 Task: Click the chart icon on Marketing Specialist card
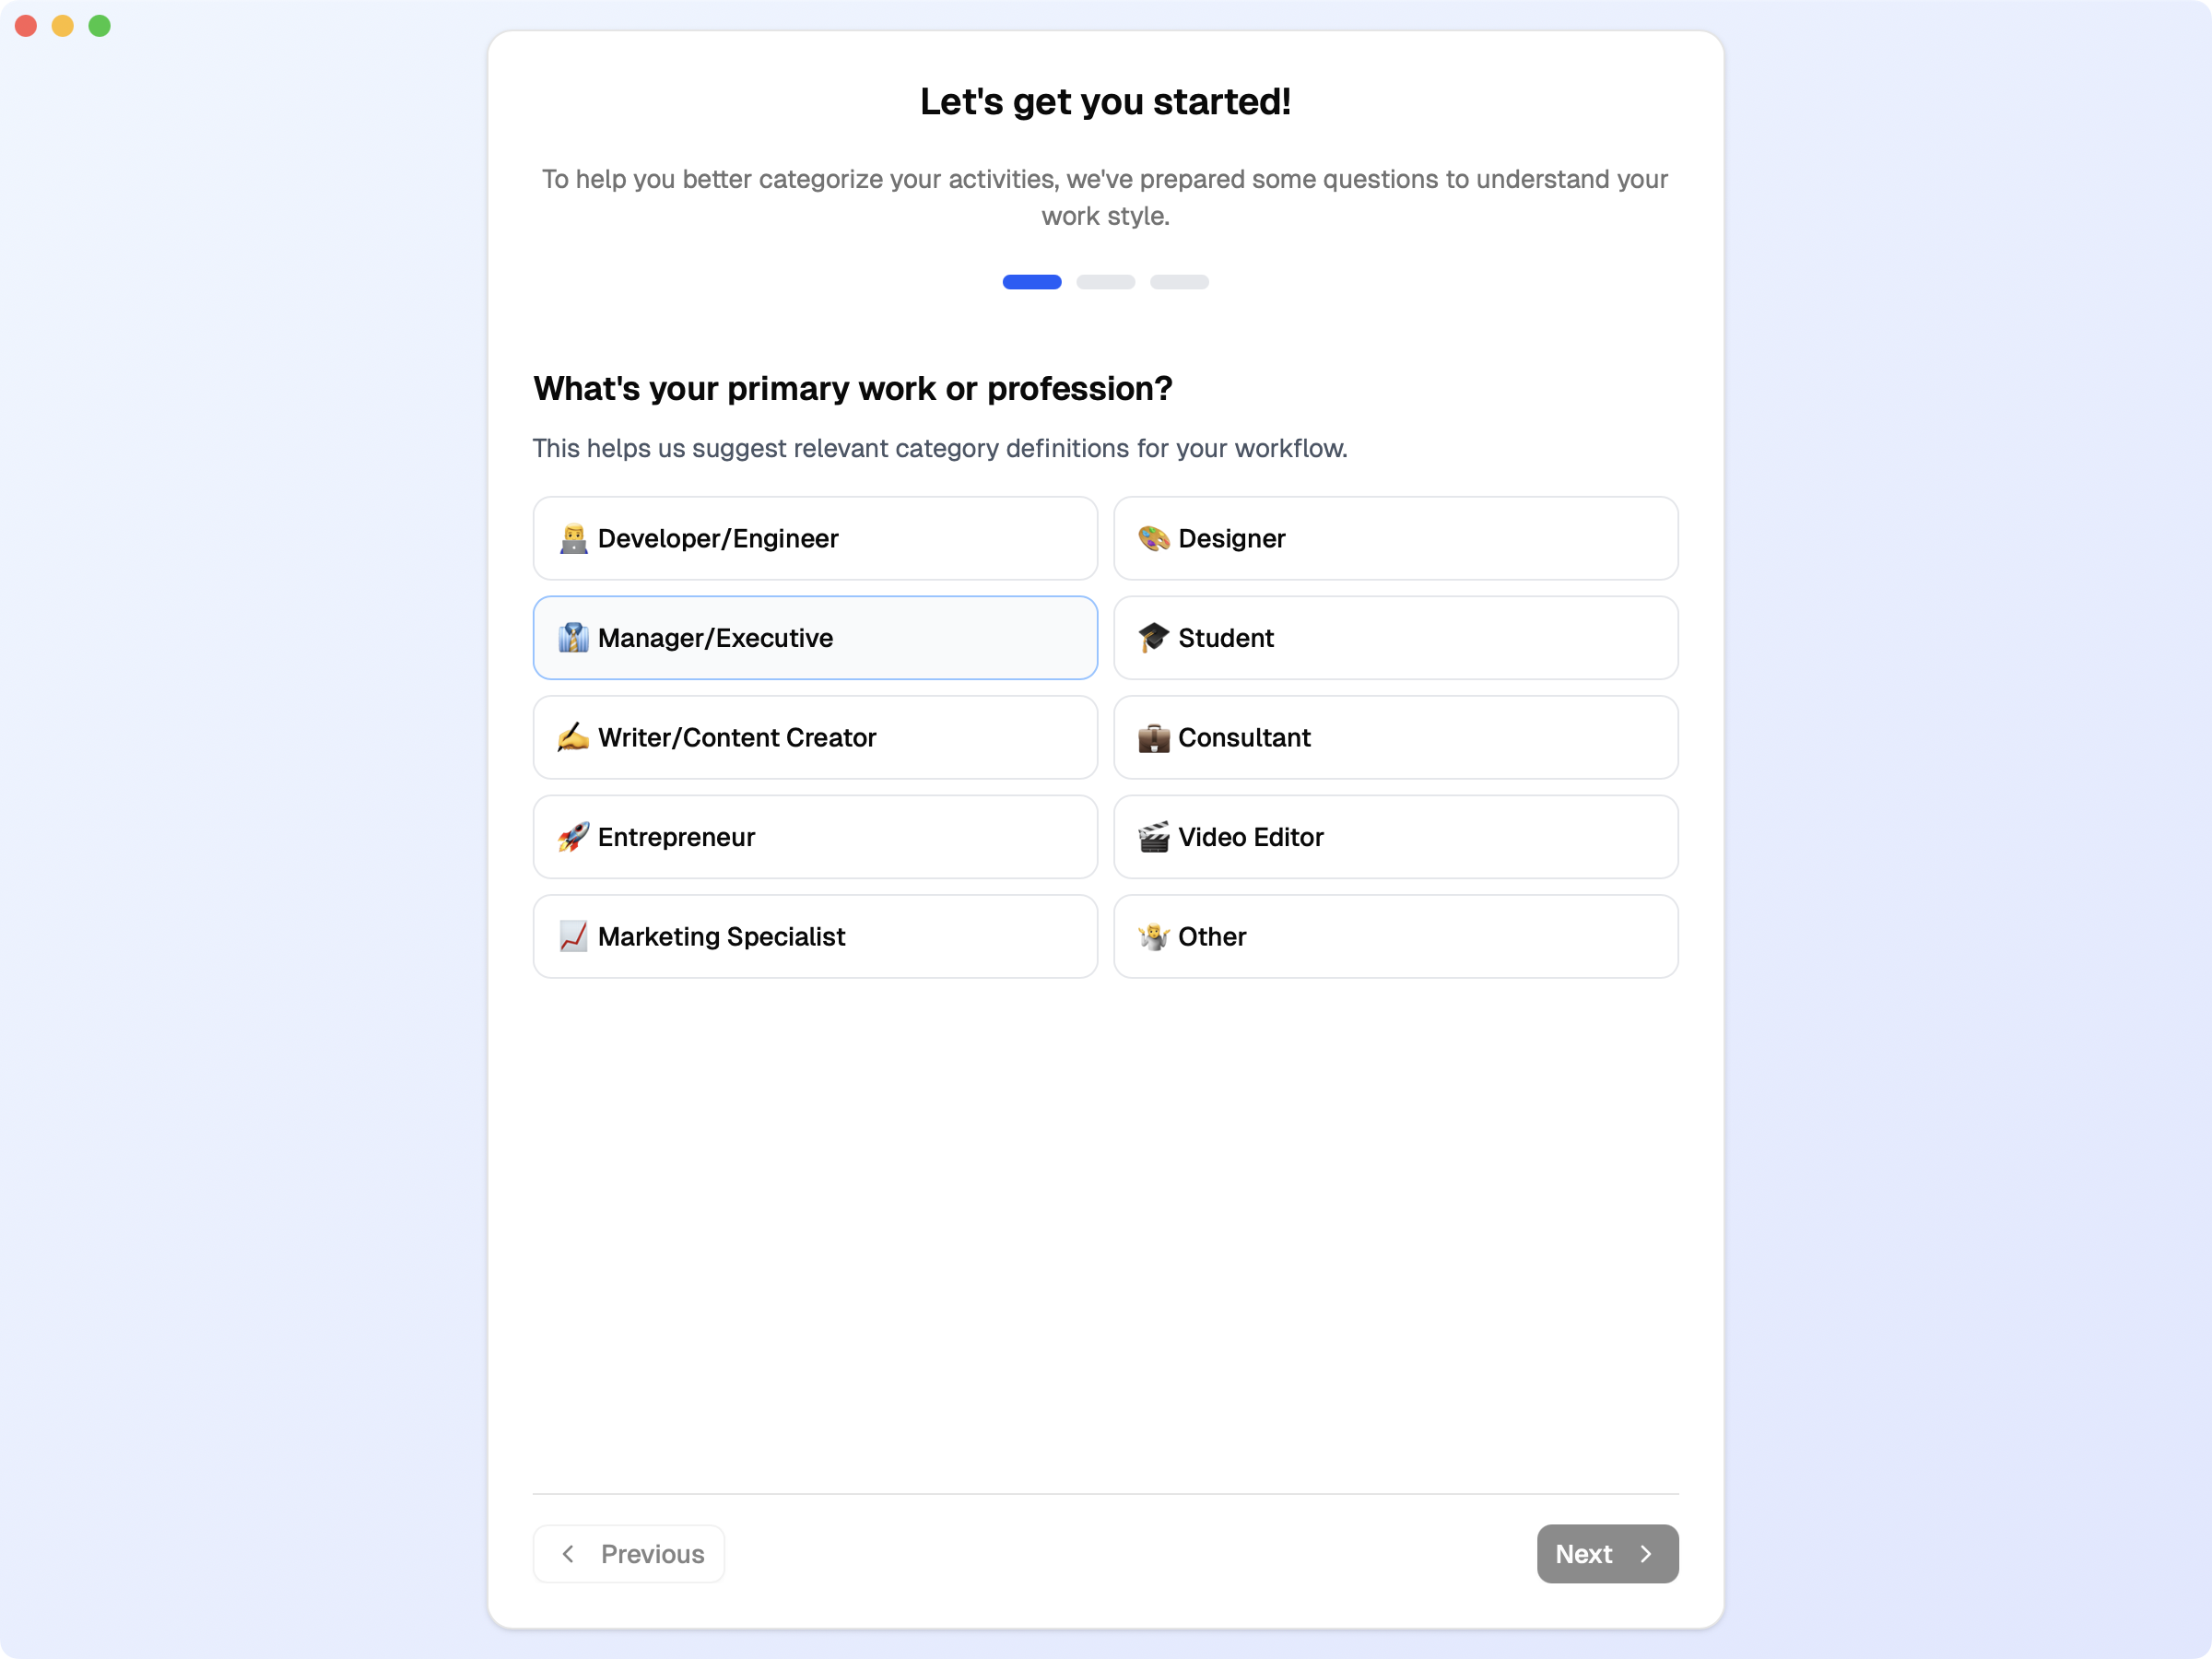pyautogui.click(x=573, y=936)
